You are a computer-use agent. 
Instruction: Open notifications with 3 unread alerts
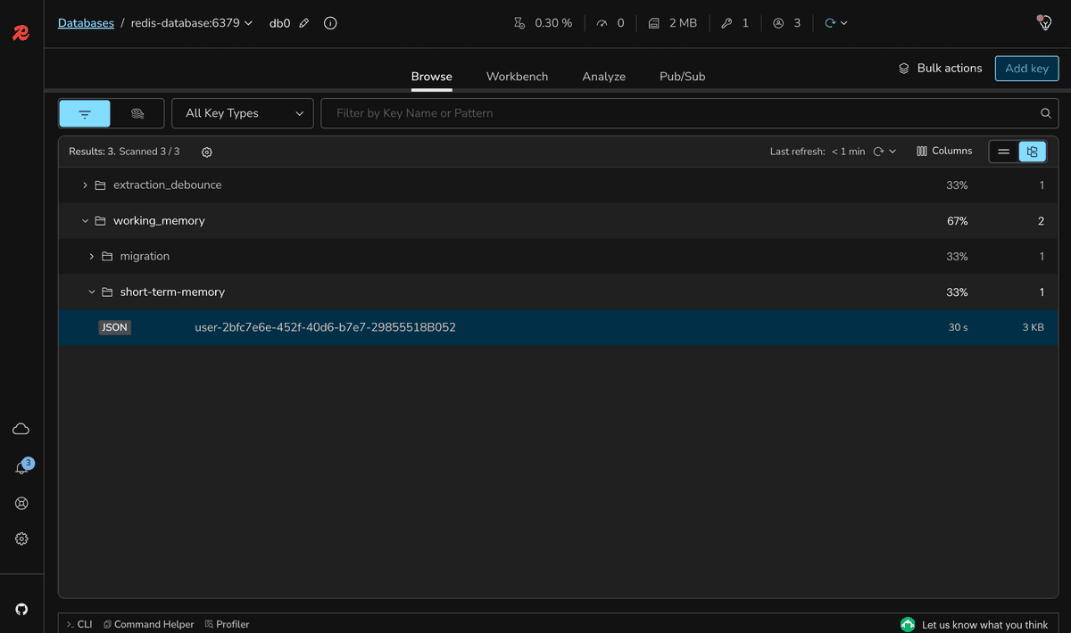pos(21,464)
